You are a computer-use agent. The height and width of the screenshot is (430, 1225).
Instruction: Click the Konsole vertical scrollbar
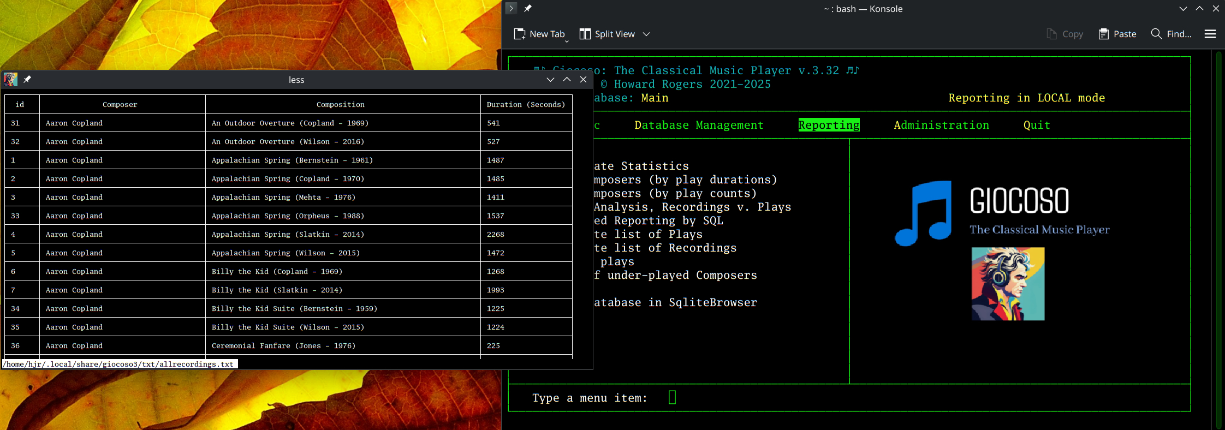[1218, 240]
